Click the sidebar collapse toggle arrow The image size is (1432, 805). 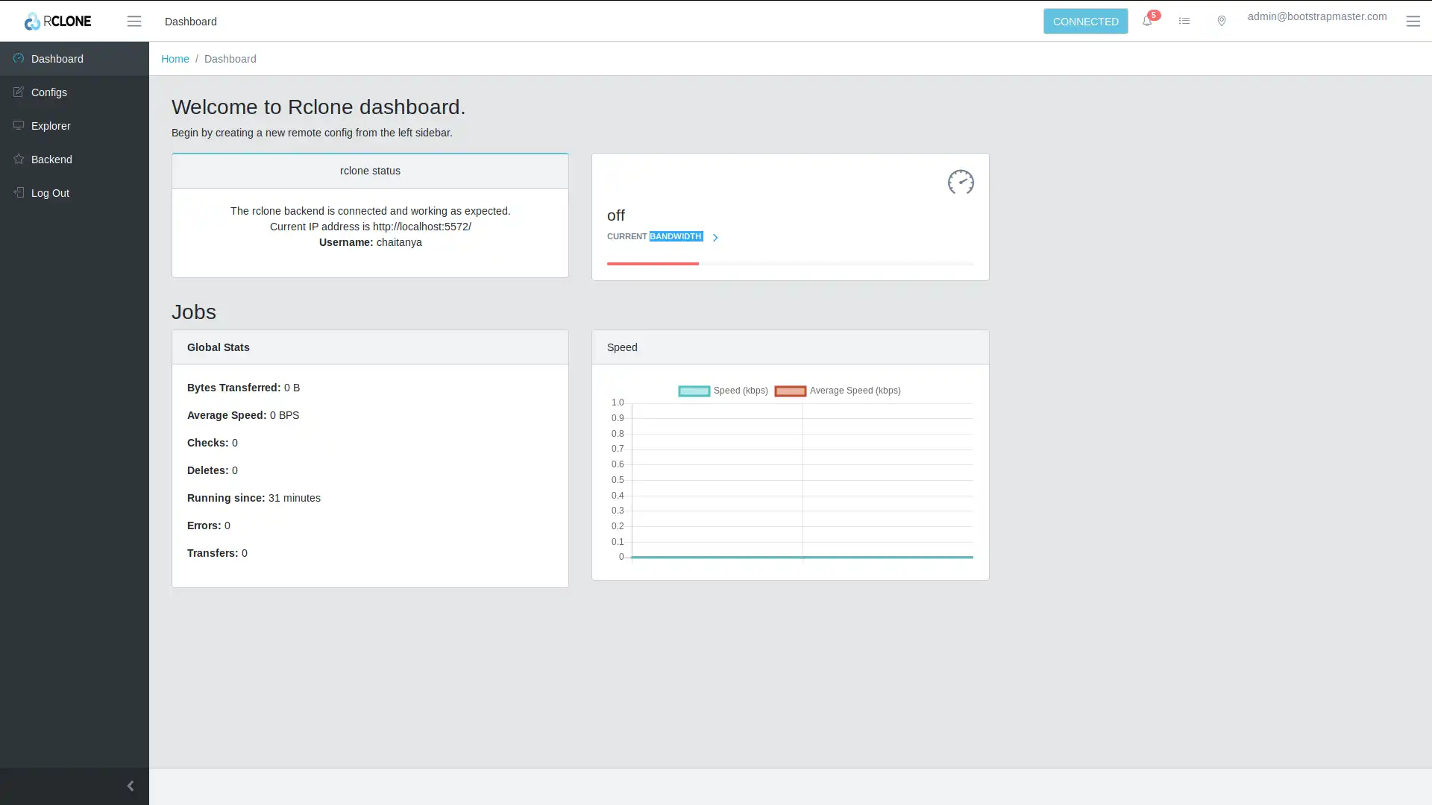click(x=130, y=786)
